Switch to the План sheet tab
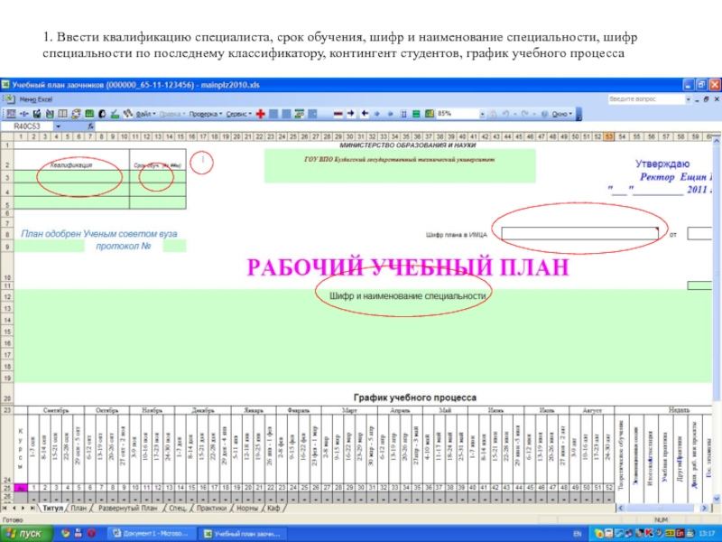This screenshot has height=542, width=722. pyautogui.click(x=79, y=508)
